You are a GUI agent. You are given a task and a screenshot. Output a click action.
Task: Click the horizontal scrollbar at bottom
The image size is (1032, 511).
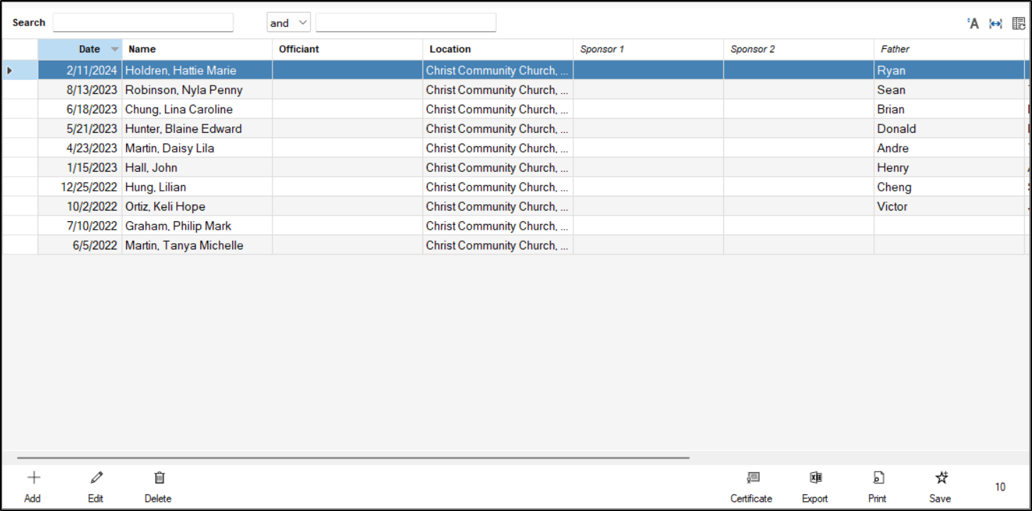[352, 457]
